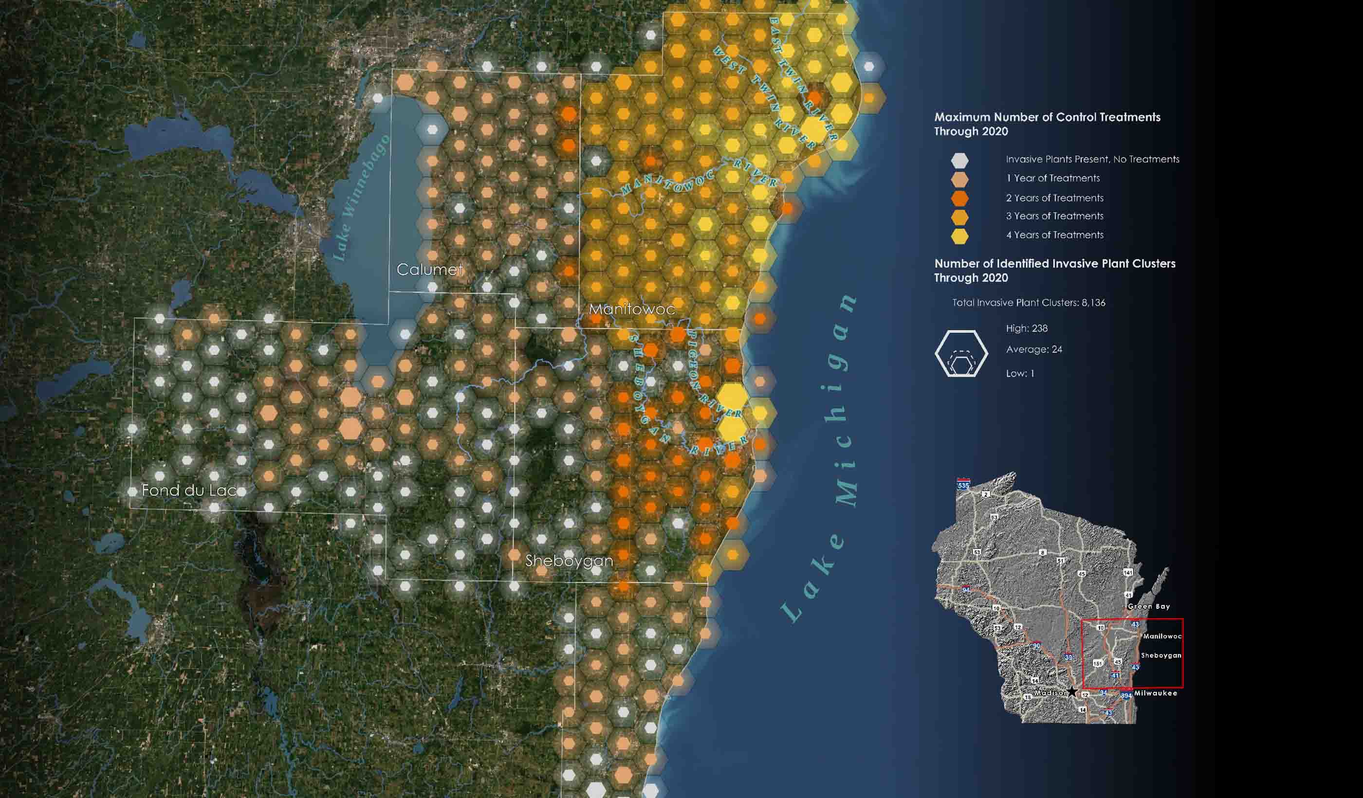Select the '2 Years of Treatments' orange swatch
1363x798 pixels.
coord(959,199)
